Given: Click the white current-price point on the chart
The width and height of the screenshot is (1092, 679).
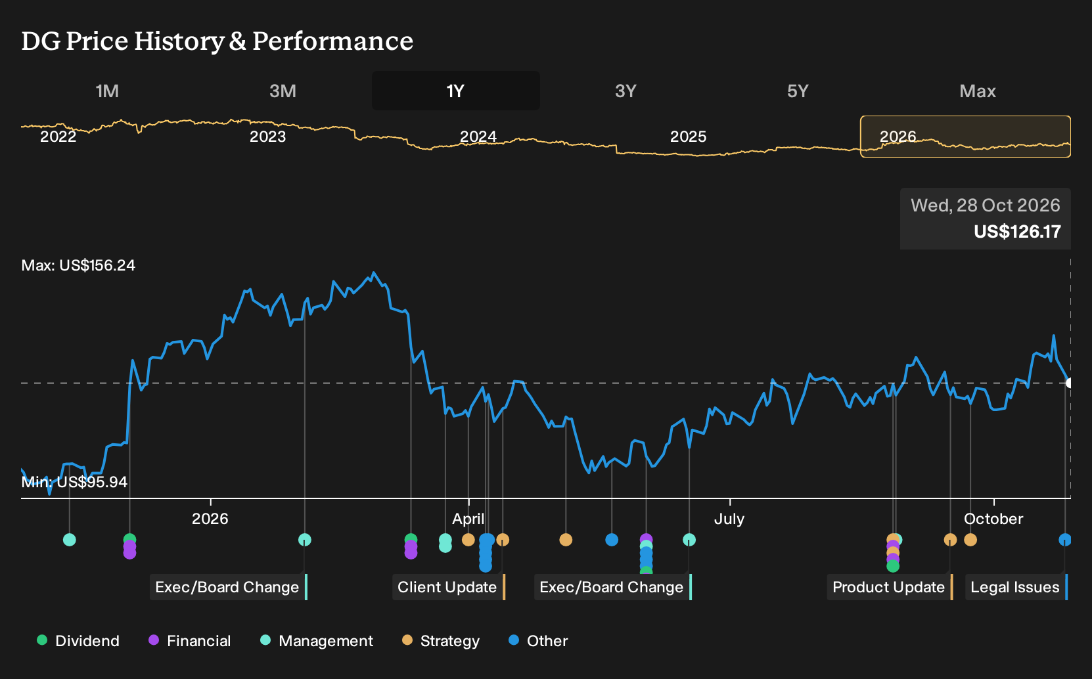Looking at the screenshot, I should pos(1069,383).
